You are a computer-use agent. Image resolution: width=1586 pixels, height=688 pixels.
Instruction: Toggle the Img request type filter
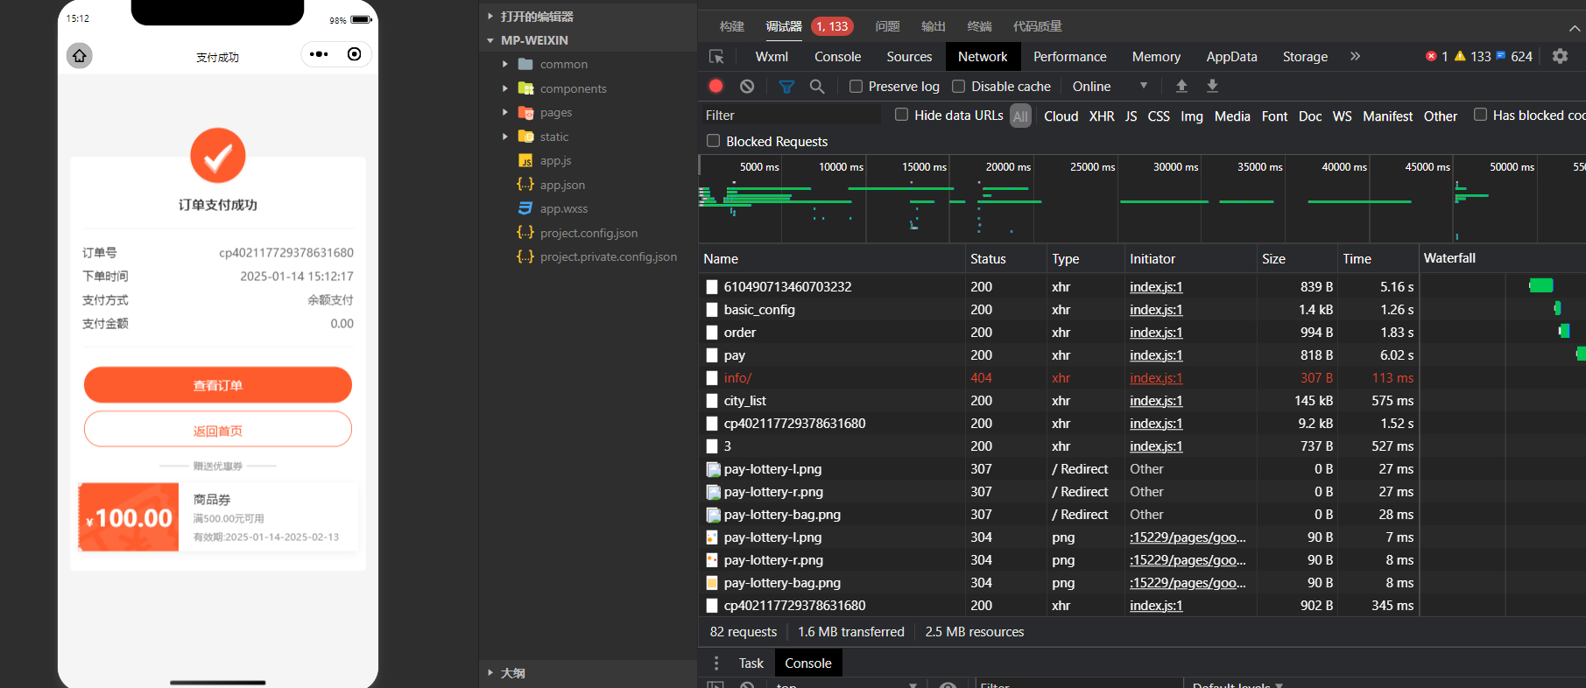pos(1192,116)
